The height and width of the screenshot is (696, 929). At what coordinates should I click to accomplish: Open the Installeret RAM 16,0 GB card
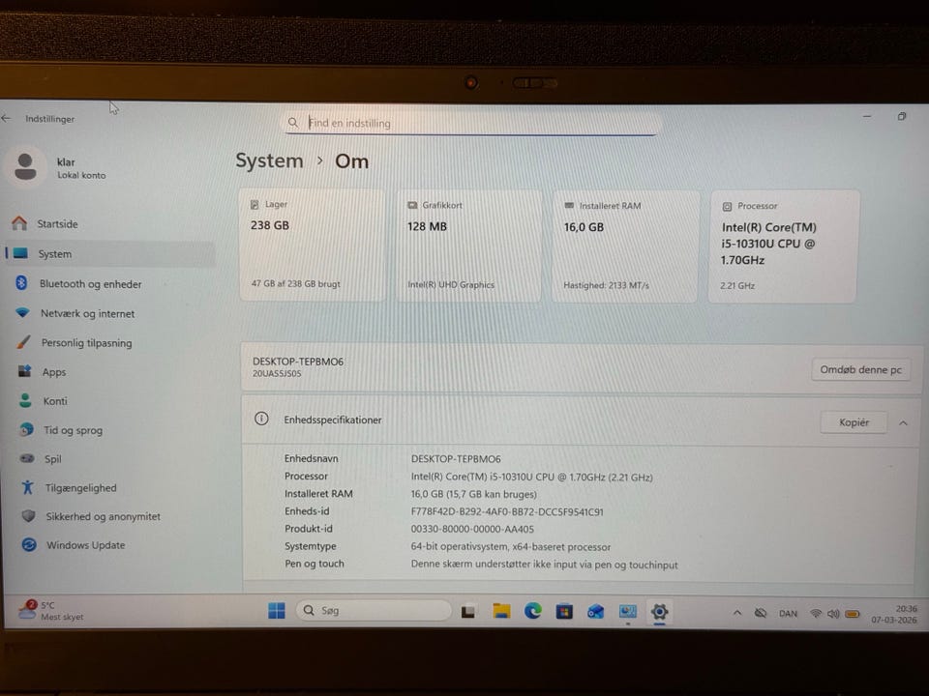tap(624, 246)
